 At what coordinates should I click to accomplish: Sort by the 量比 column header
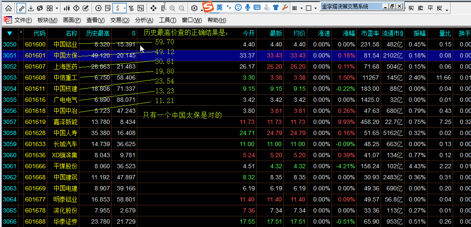[445, 33]
